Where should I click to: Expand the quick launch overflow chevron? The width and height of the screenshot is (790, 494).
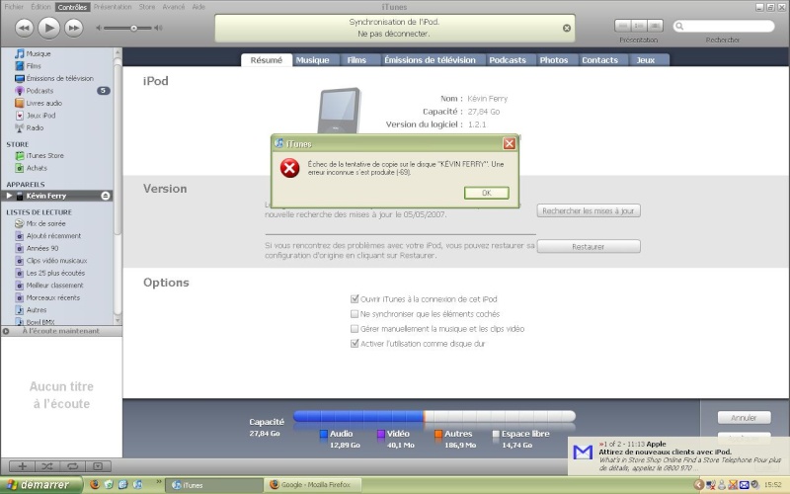(x=159, y=482)
